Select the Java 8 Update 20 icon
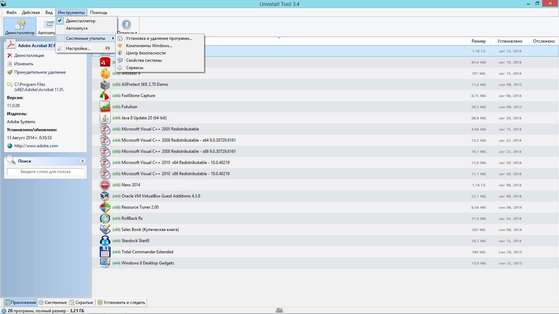559x314 pixels. (x=105, y=118)
